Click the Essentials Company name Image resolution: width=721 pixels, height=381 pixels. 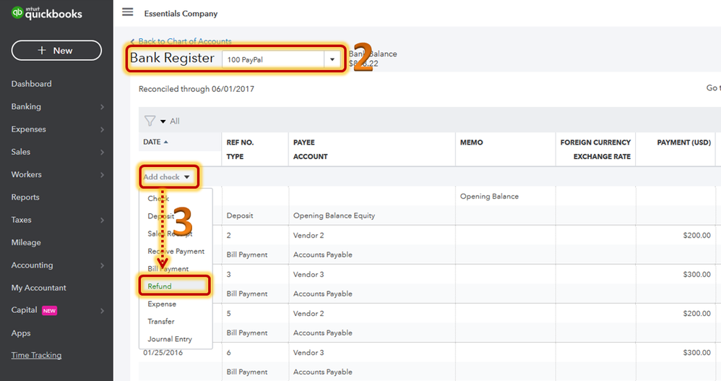tap(181, 14)
